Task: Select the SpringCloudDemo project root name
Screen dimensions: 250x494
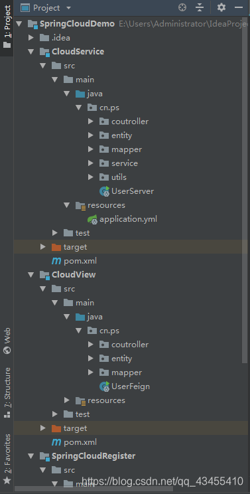Action: click(77, 24)
